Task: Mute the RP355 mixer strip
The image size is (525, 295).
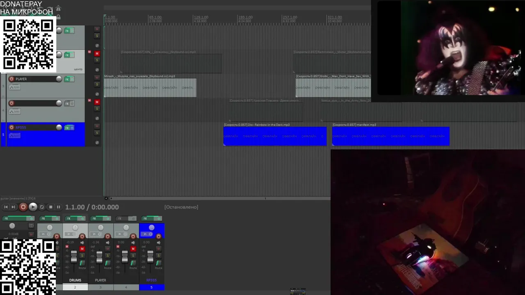Action: 158,249
